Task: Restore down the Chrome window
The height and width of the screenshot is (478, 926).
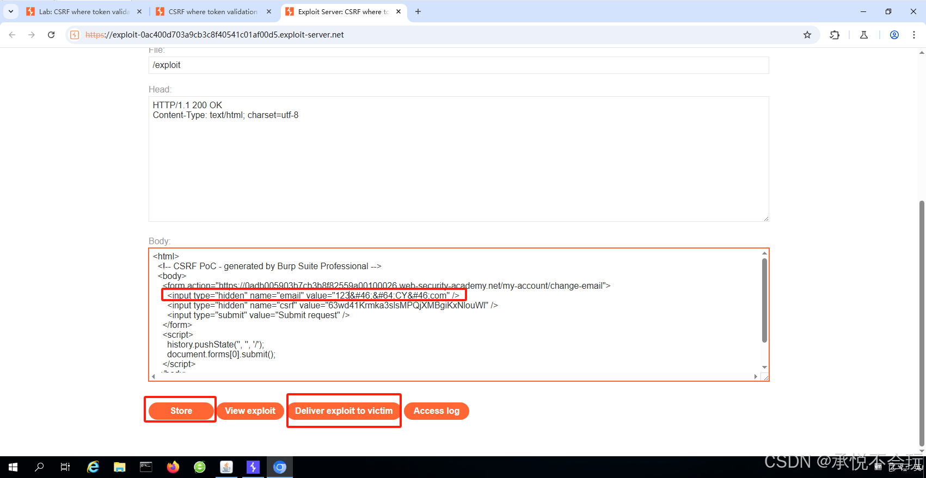Action: pos(888,11)
